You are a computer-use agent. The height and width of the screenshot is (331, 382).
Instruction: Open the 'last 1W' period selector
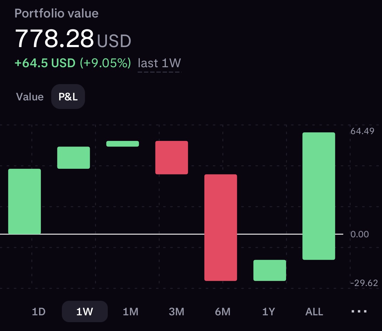click(159, 64)
